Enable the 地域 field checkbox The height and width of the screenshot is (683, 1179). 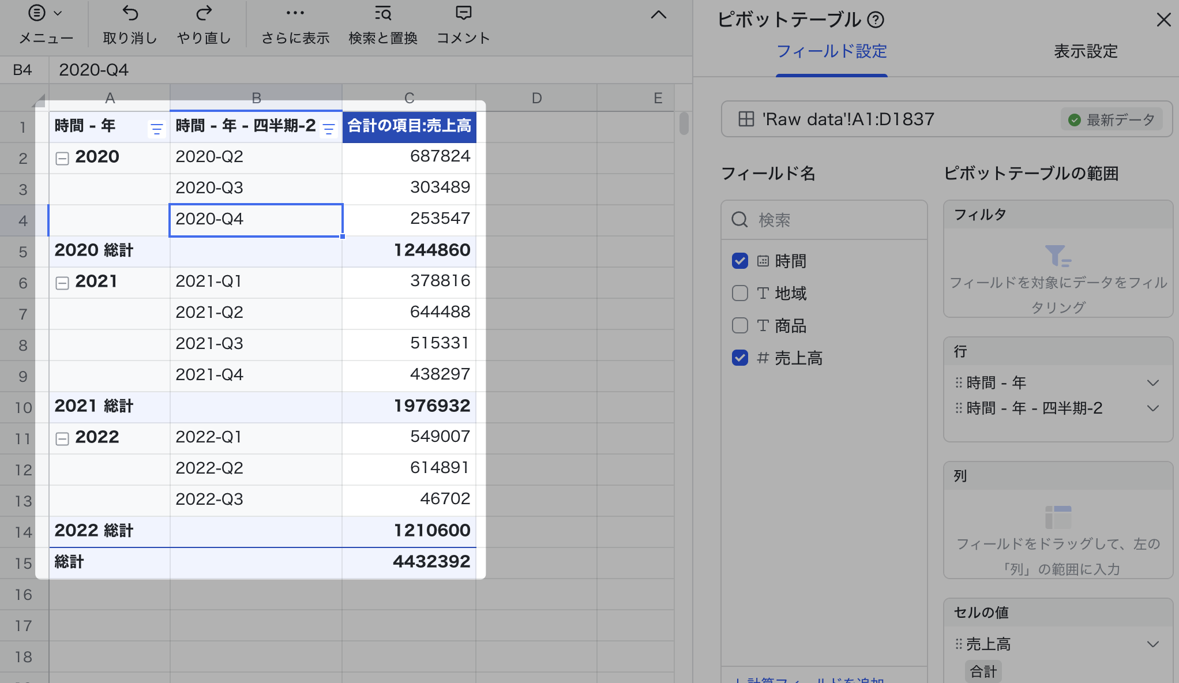pyautogui.click(x=740, y=294)
